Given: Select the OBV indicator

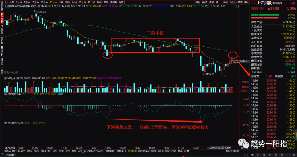Looking at the screenshot, I should point(29,151).
